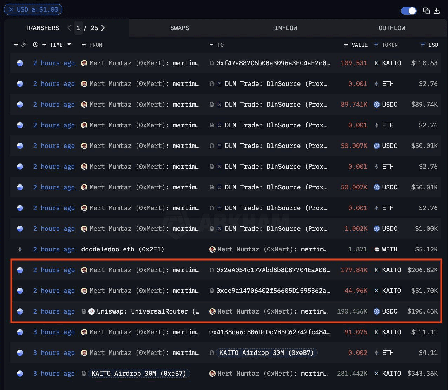Click the clock icon beside TIME header

[35, 45]
